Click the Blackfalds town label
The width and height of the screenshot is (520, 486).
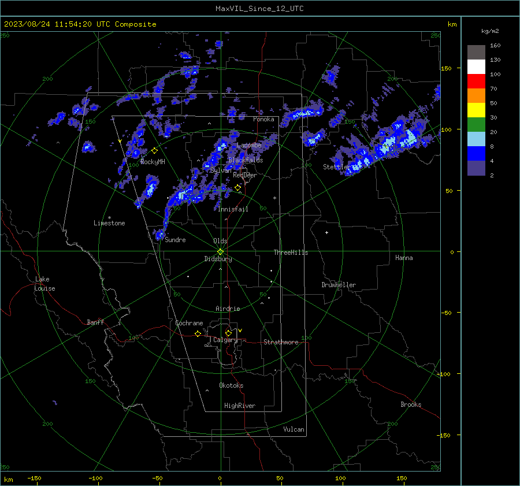coord(246,160)
